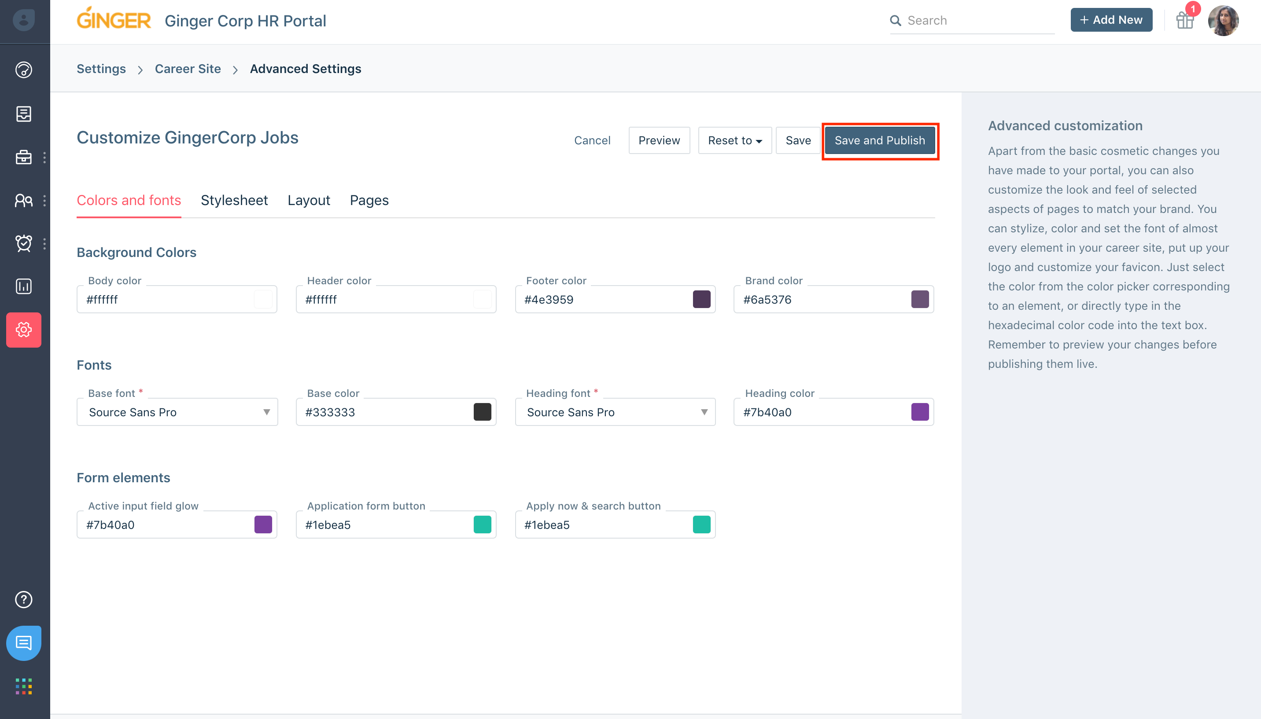Open the Base font dropdown
The height and width of the screenshot is (719, 1261).
click(177, 412)
